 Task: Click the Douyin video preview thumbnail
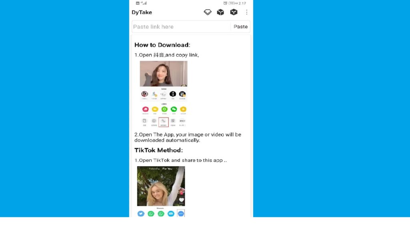coord(163,73)
